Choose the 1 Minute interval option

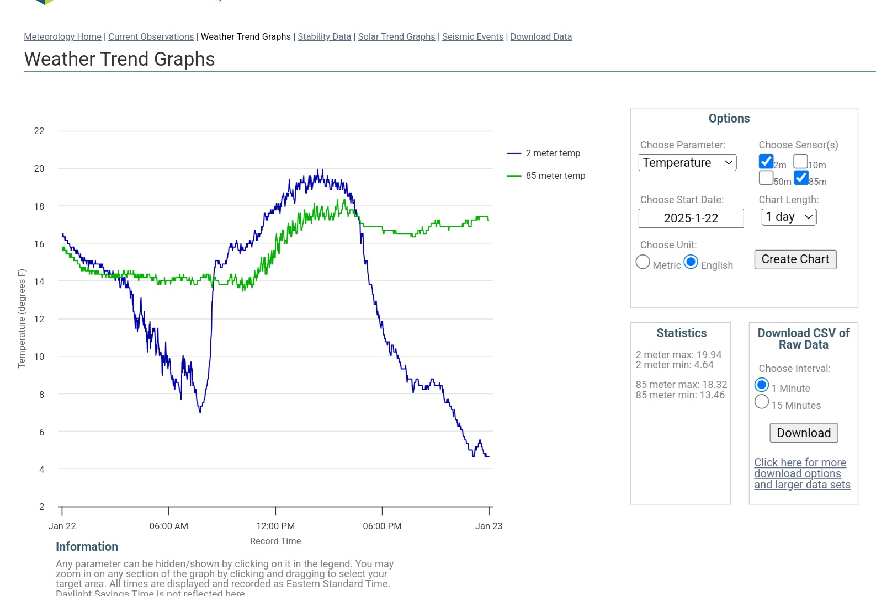tap(762, 385)
